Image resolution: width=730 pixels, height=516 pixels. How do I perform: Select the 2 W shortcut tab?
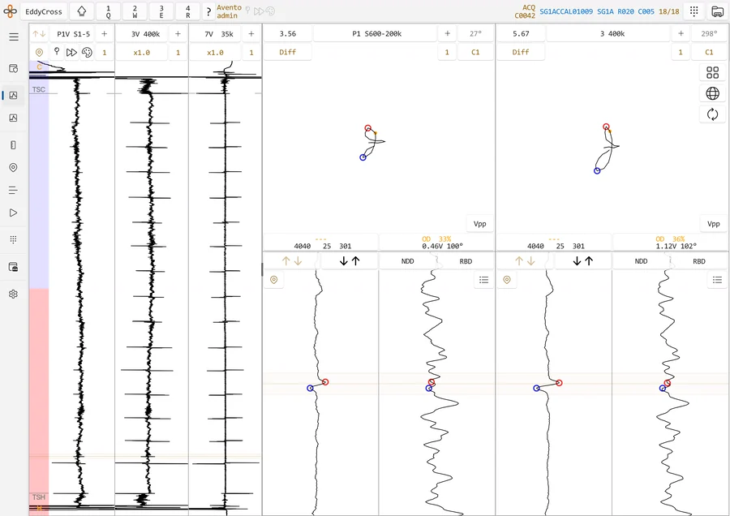[135, 11]
